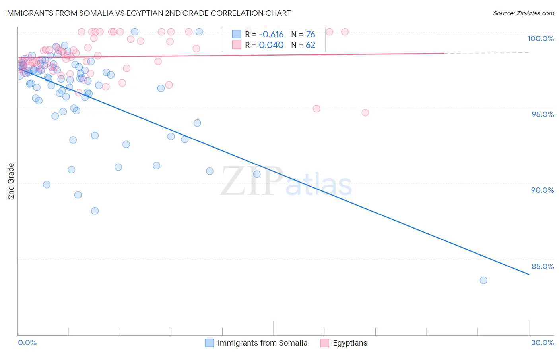Click the 85.0% y-axis tick label
This screenshot has height=354, width=559.
(x=543, y=266)
